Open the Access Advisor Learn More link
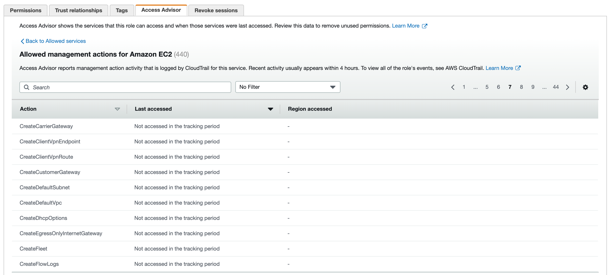The image size is (611, 275). tap(406, 26)
